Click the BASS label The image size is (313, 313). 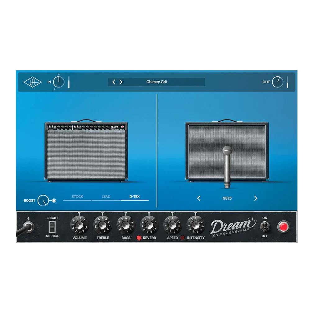click(126, 238)
